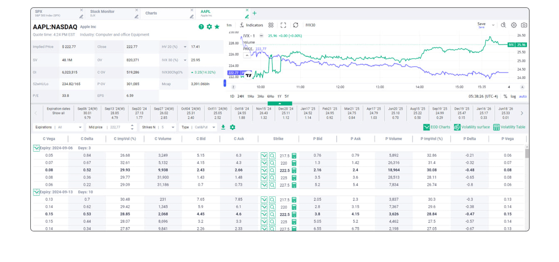The height and width of the screenshot is (262, 559).
Task: Open magnifier for 222.5 strike Sep-13 expiry
Action: pos(272,215)
